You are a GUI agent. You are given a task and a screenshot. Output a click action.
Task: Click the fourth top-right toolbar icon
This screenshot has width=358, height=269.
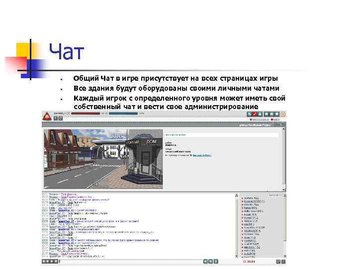pos(266,114)
